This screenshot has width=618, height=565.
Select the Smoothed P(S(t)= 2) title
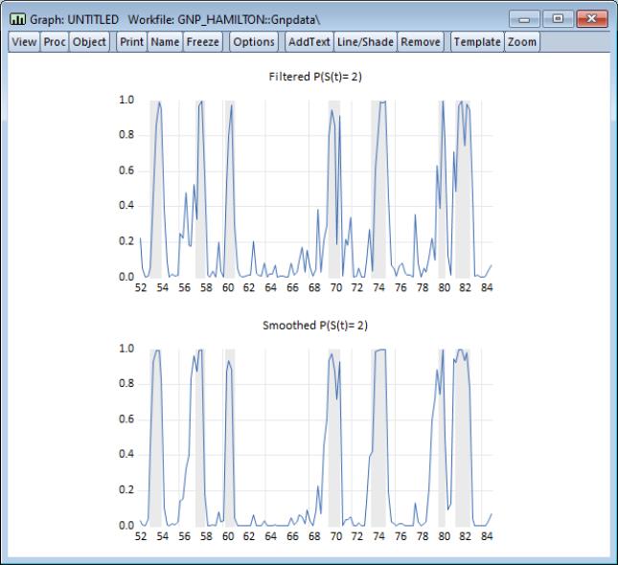click(315, 326)
